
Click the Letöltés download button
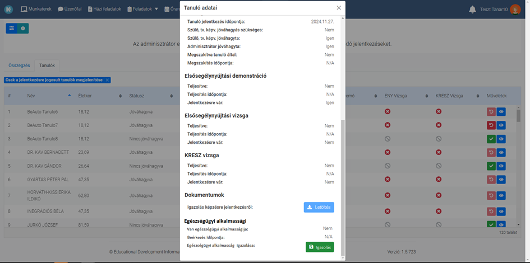pyautogui.click(x=319, y=207)
